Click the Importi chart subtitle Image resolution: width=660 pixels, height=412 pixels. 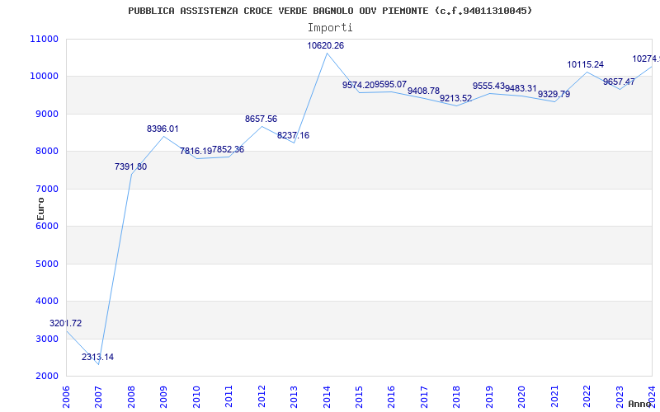coord(330,28)
